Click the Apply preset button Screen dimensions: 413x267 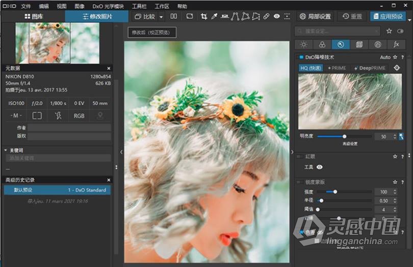click(x=388, y=17)
